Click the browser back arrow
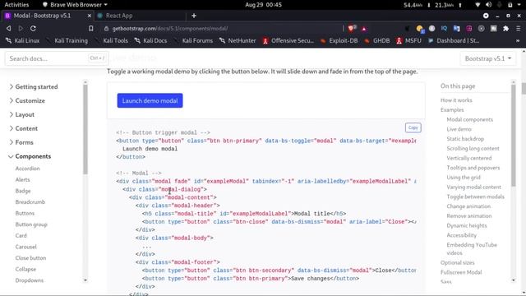The image size is (526, 296). click(x=9, y=29)
